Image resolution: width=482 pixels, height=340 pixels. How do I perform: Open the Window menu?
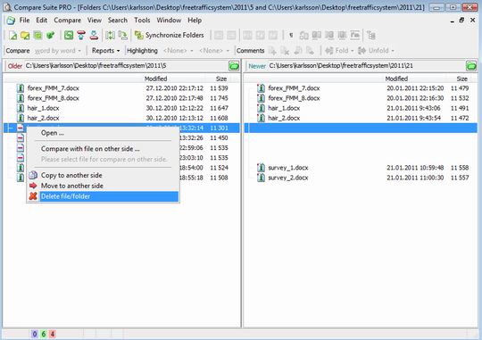pyautogui.click(x=169, y=21)
